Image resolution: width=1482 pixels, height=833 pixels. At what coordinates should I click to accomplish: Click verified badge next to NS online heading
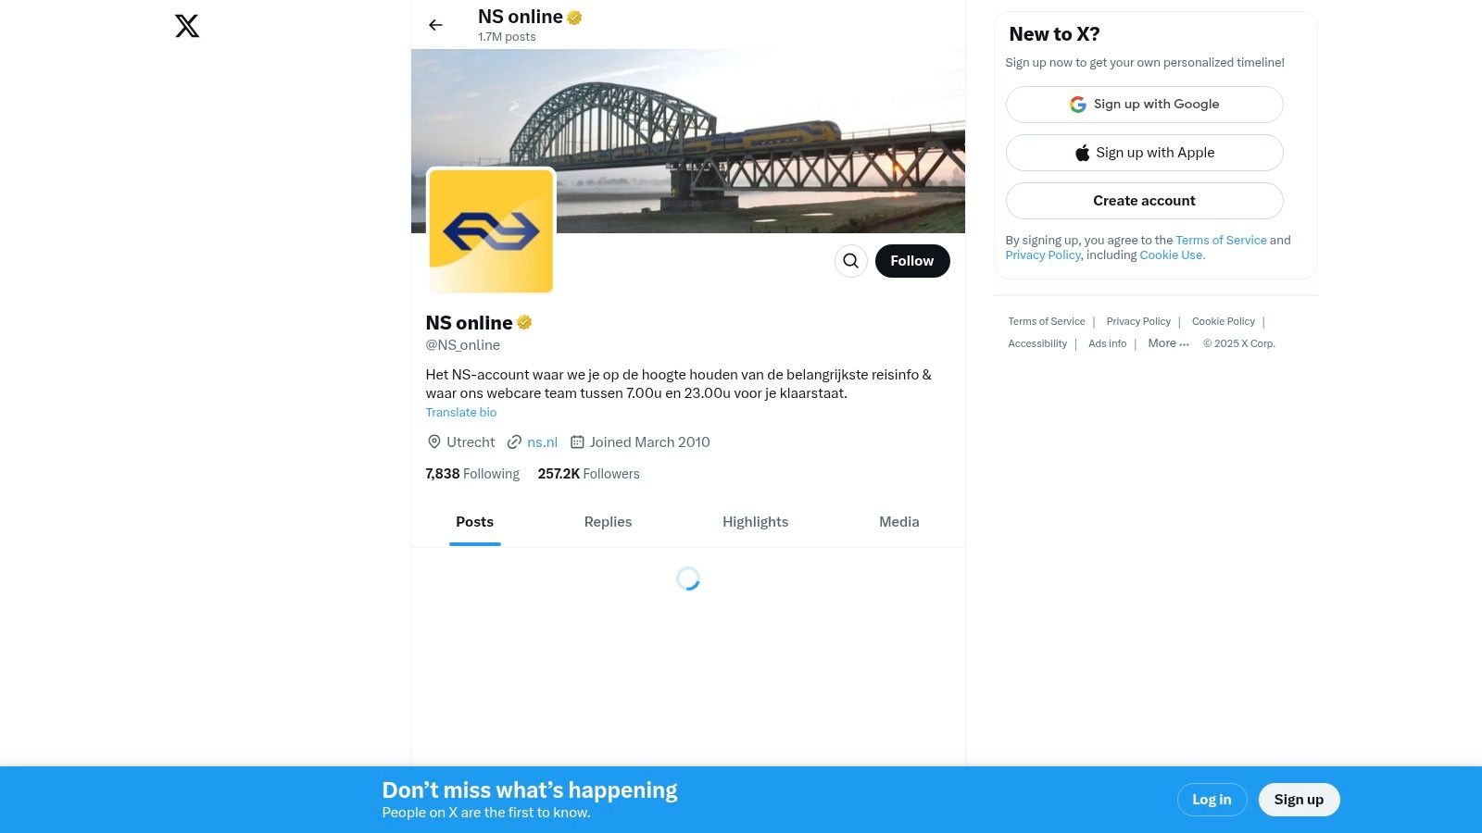(x=524, y=322)
